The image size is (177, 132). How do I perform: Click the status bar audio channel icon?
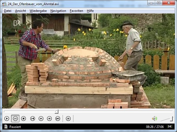coord(170,127)
